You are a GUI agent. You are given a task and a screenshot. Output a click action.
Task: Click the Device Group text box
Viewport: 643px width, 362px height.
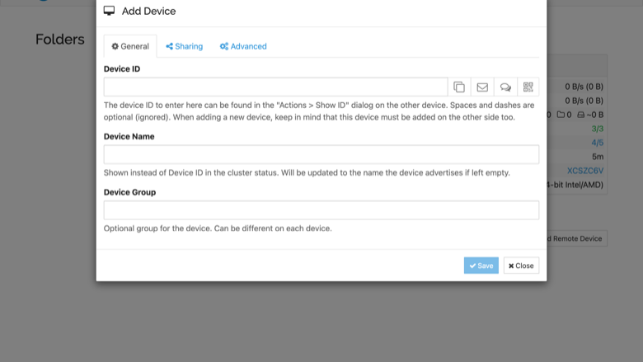coord(321,210)
